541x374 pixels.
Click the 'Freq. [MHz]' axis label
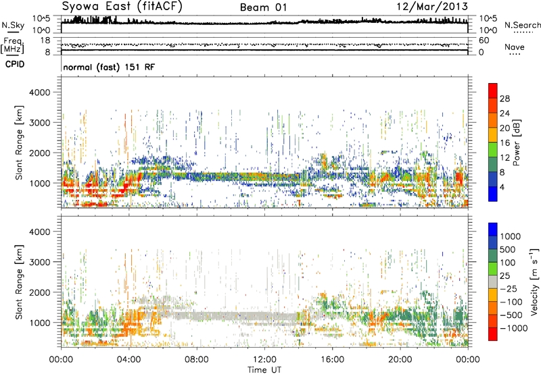12,46
